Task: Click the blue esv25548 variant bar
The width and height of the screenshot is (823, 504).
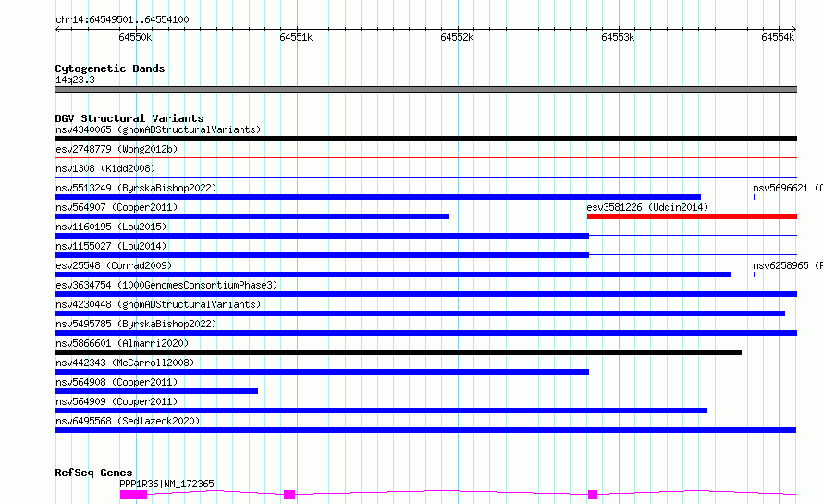Action: [393, 275]
